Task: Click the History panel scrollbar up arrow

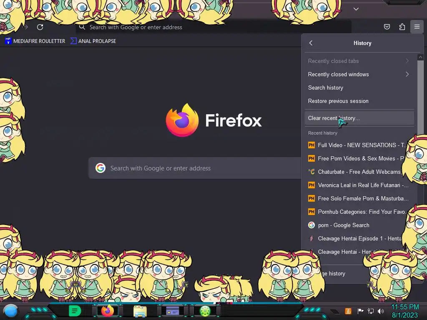Action: [420, 57]
